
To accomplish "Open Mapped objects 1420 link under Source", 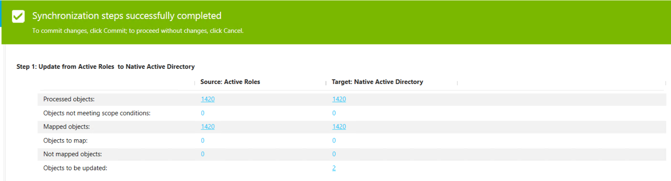I will pyautogui.click(x=207, y=127).
